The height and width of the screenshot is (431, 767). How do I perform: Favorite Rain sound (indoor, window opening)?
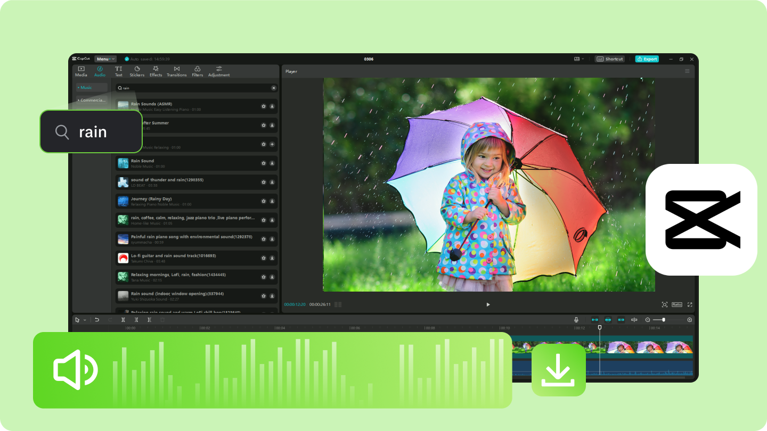(263, 296)
